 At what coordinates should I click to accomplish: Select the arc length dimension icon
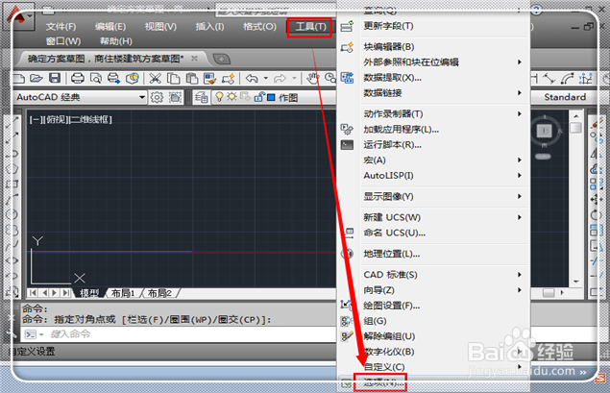(x=567, y=79)
